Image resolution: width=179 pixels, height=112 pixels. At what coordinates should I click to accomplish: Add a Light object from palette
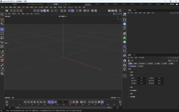tap(125, 69)
